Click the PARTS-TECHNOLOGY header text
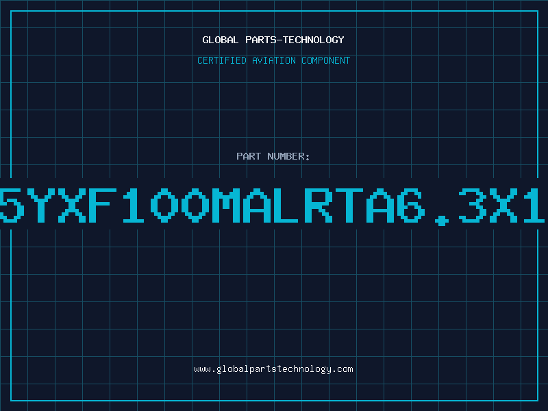The image size is (548, 411). pyautogui.click(x=295, y=40)
